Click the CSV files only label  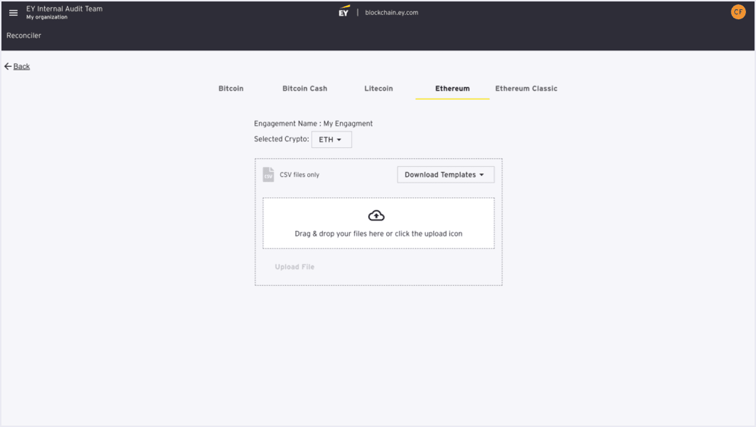[x=299, y=175]
